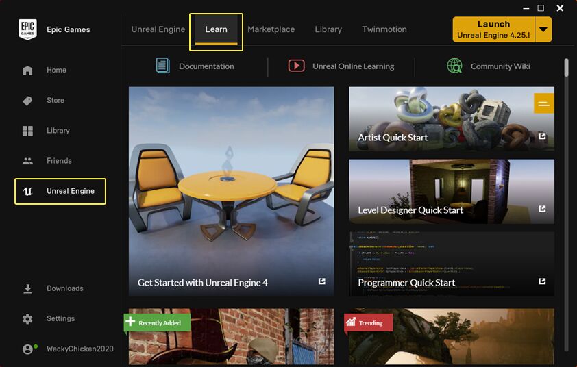Click the Epic Games title text
The height and width of the screenshot is (367, 577).
point(69,29)
